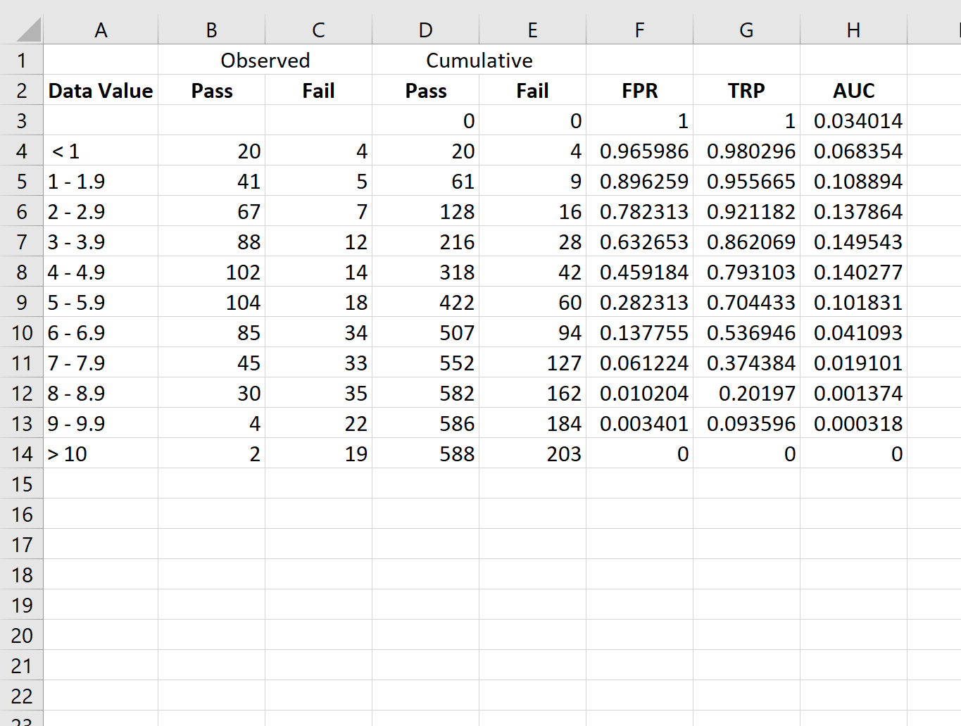Click the '5 - 5.9' data value cell
Image resolution: width=961 pixels, height=726 pixels.
pyautogui.click(x=101, y=302)
